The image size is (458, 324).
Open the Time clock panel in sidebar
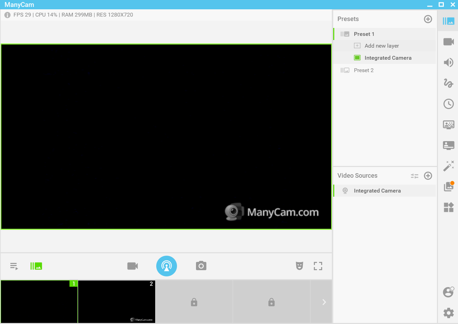tap(448, 104)
